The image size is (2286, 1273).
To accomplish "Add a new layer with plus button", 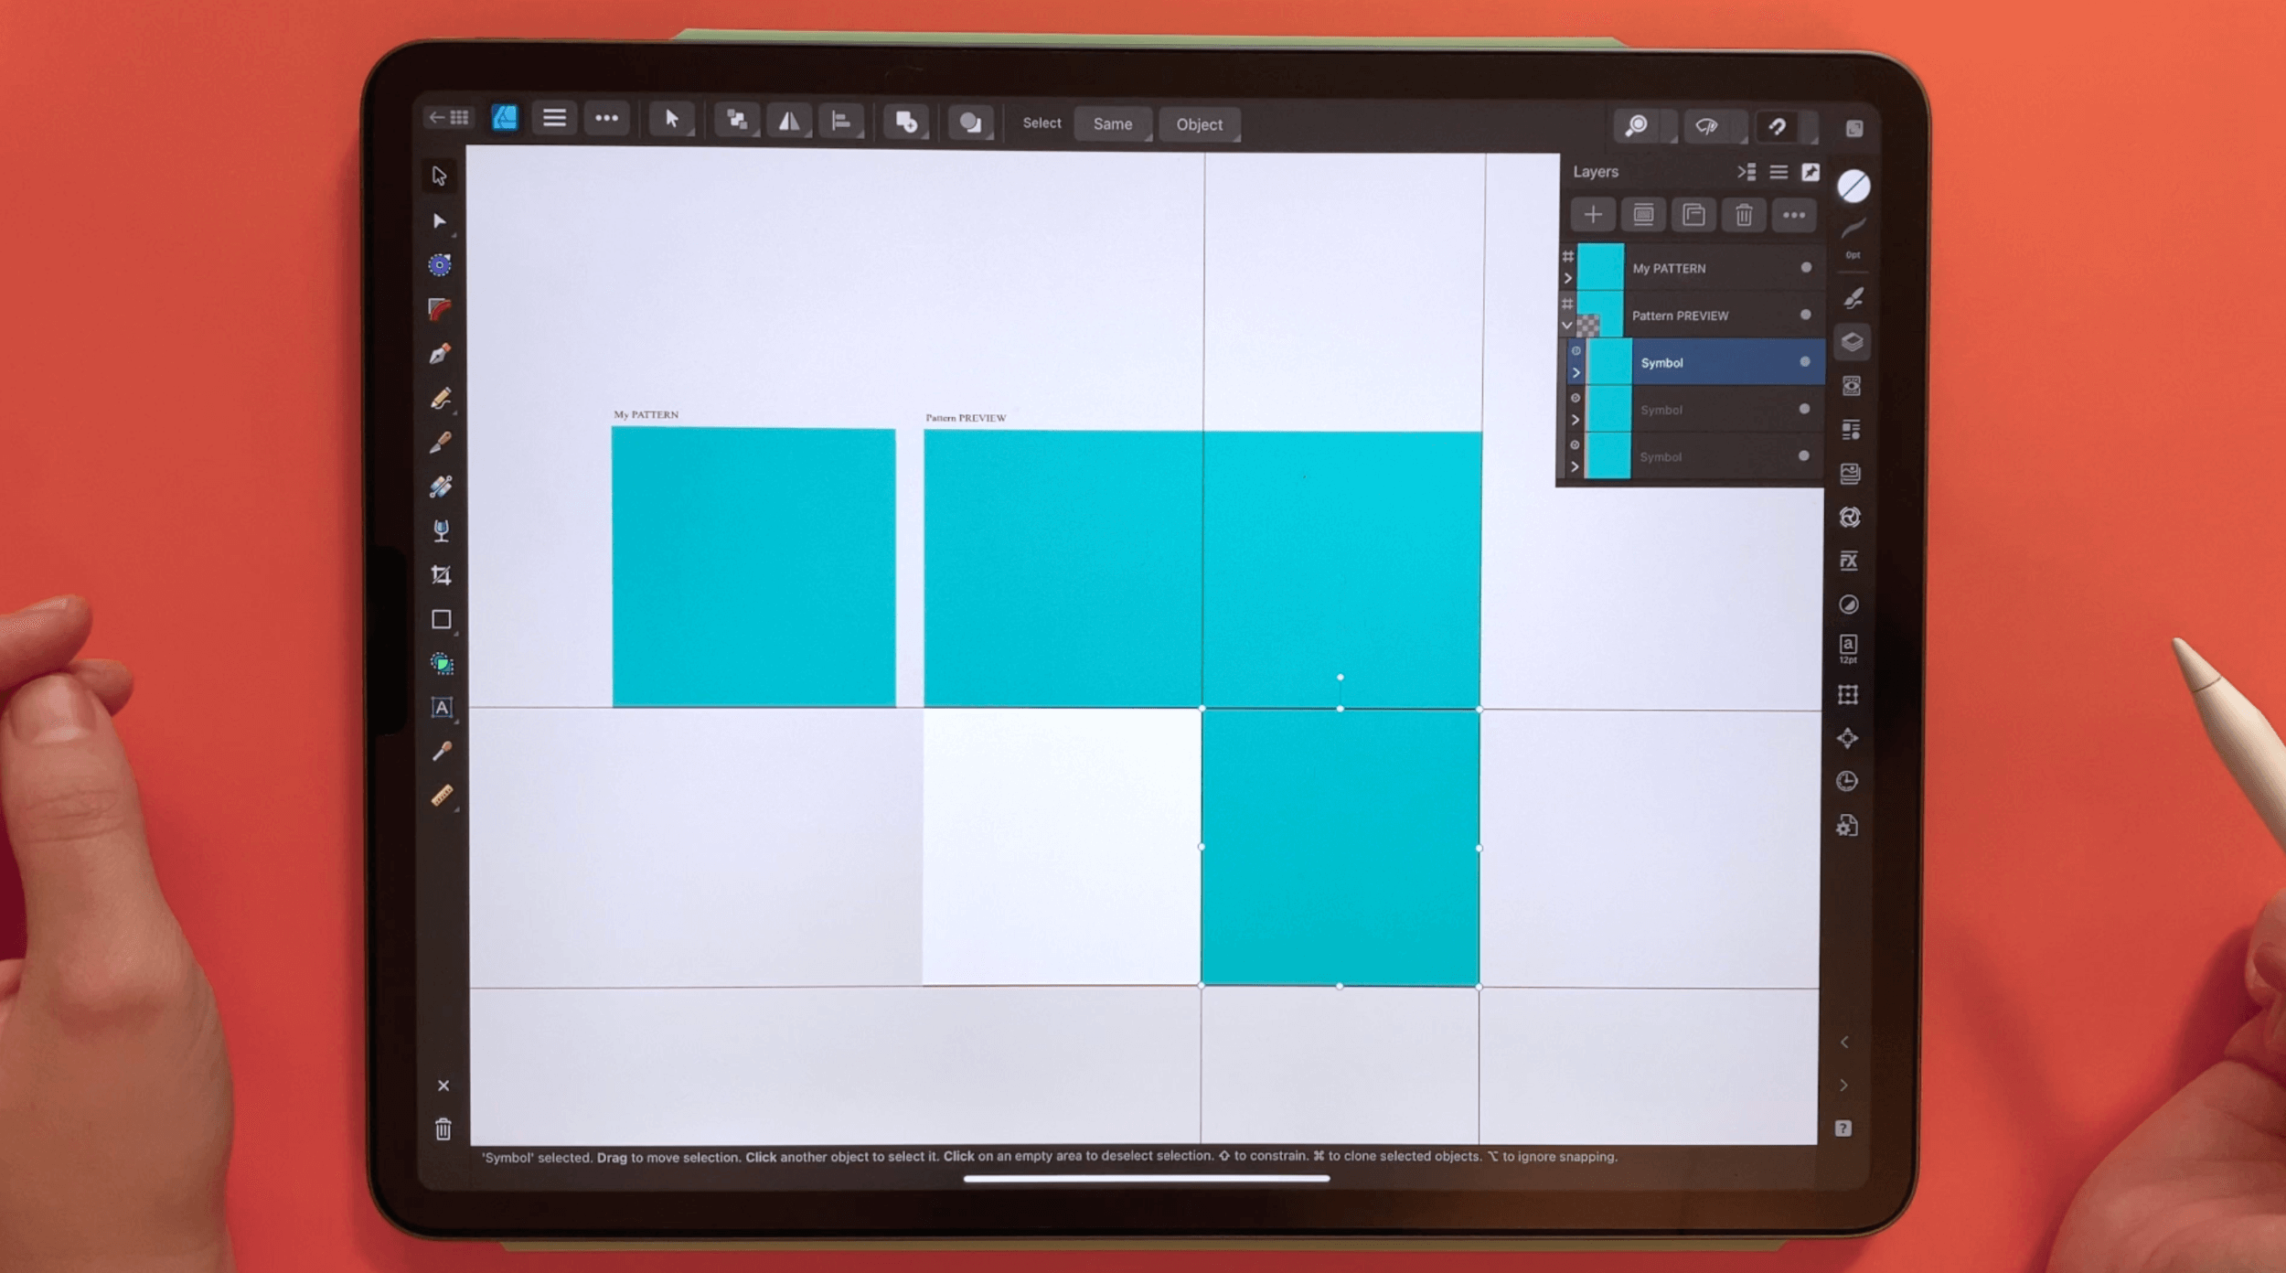I will 1592,215.
